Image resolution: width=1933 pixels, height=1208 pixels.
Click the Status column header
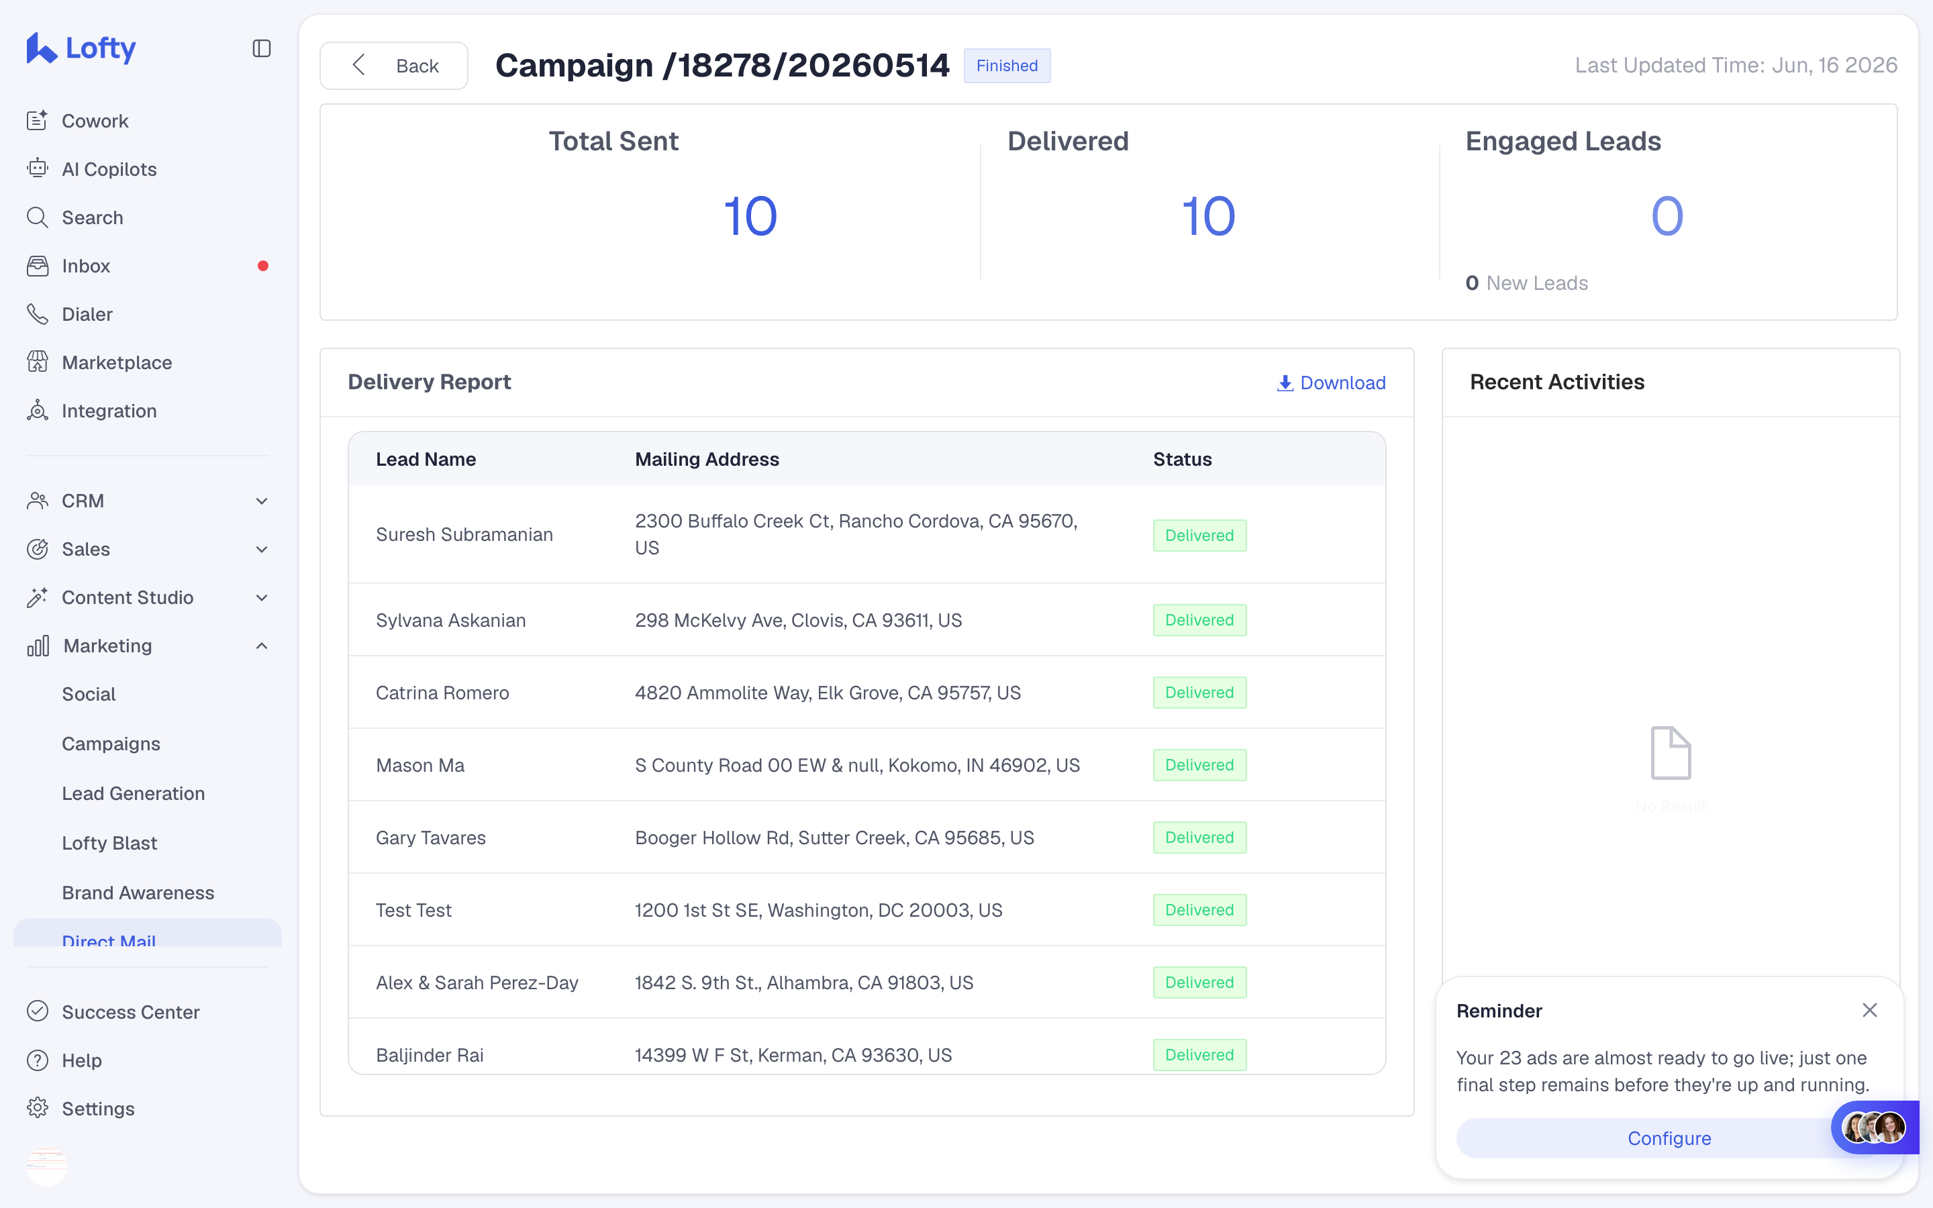point(1182,460)
